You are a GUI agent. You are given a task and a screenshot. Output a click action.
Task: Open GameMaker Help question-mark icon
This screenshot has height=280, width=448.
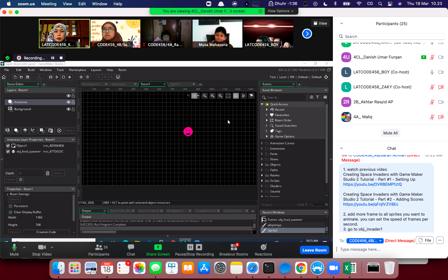click(87, 77)
